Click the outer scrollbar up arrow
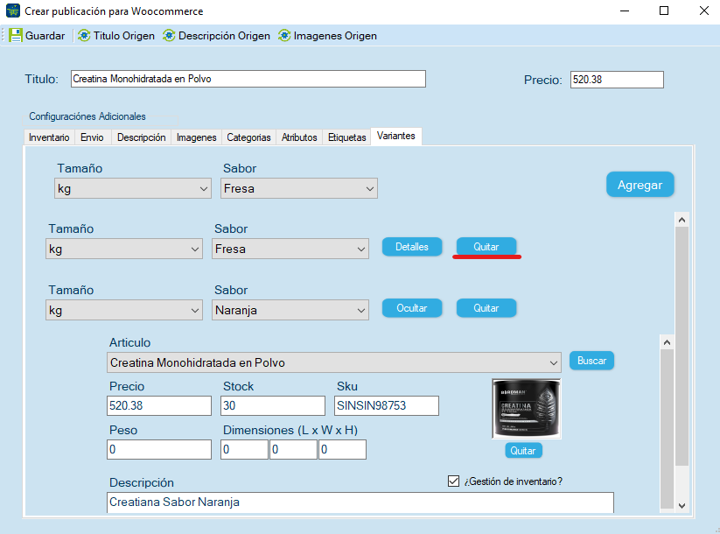Screen dimensions: 720x534 tap(682, 220)
